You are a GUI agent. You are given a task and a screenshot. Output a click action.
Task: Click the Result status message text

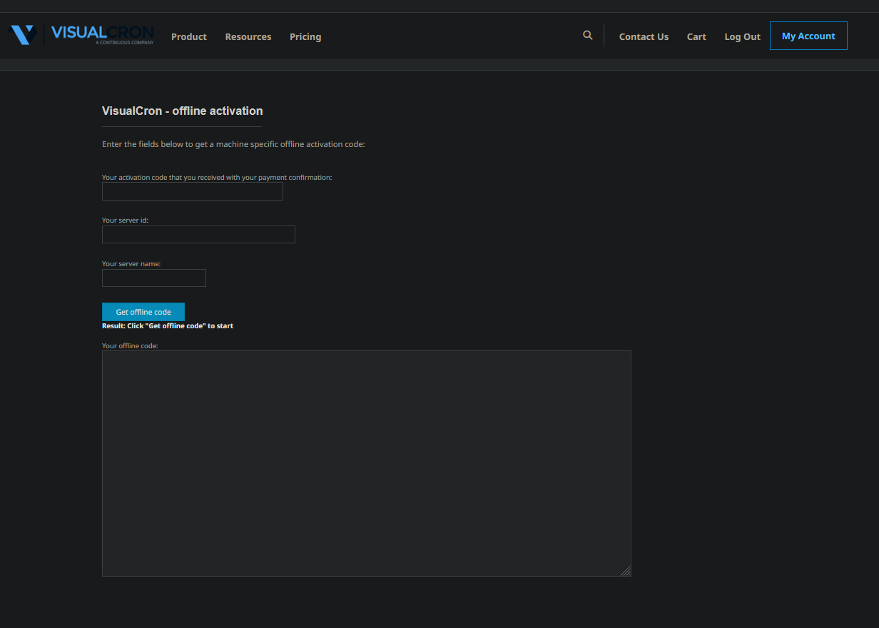point(168,326)
